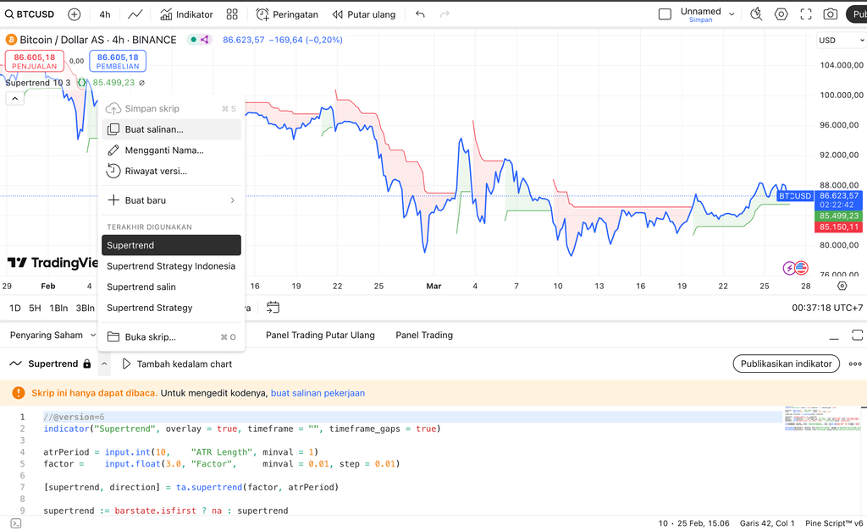The width and height of the screenshot is (867, 530).
Task: Open the indicator templates grid icon
Action: pos(232,14)
